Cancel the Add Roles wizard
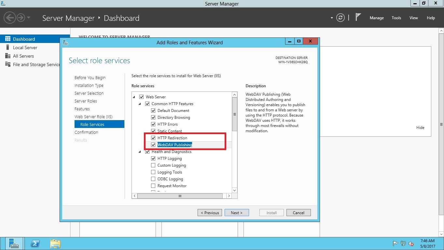This screenshot has height=250, width=444. [x=298, y=213]
